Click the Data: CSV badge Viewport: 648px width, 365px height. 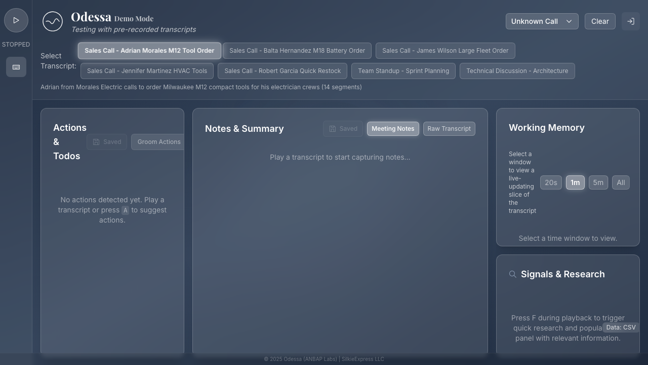pos(621,327)
